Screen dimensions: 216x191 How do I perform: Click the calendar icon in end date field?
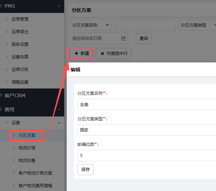tap(123, 38)
